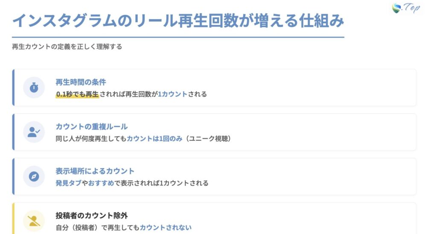437x234 pixels.
Task: Click the blue おすすめ text
Action: click(x=101, y=183)
